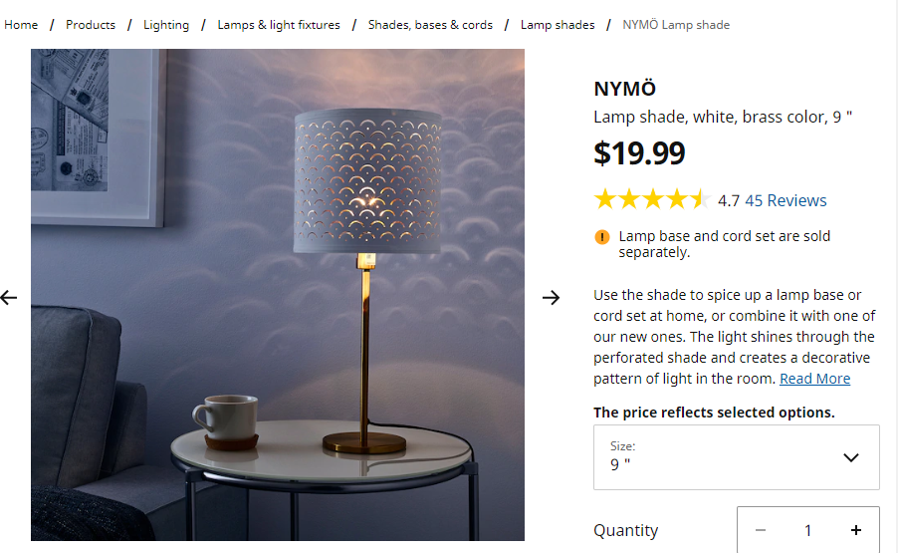898x553 pixels.
Task: Click the orange warning info icon
Action: point(602,237)
